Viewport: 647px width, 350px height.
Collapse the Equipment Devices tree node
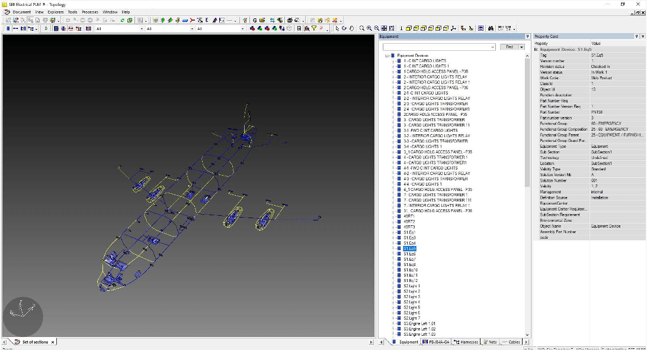387,55
